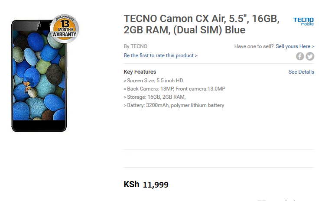Click the butterfly on the phone wallpaper
This screenshot has height=201, width=325.
26,86
